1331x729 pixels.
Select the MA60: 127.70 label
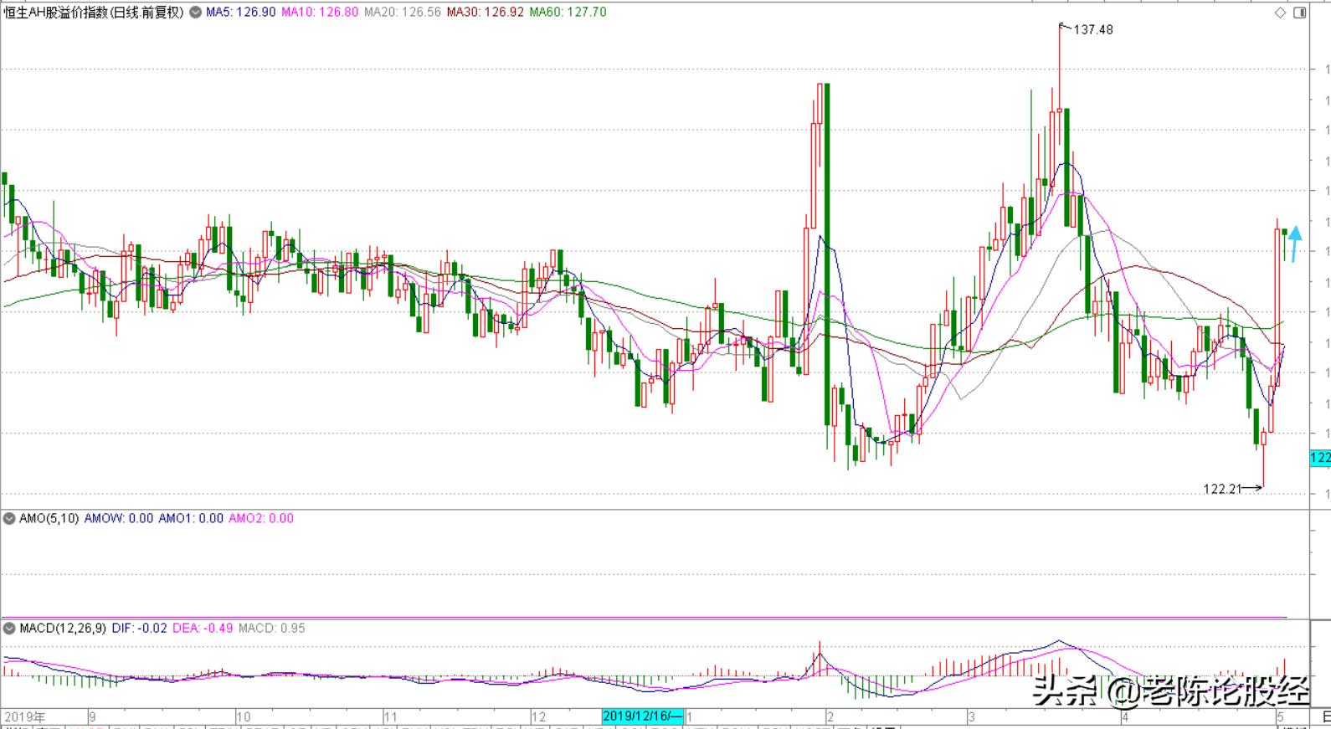(x=568, y=13)
